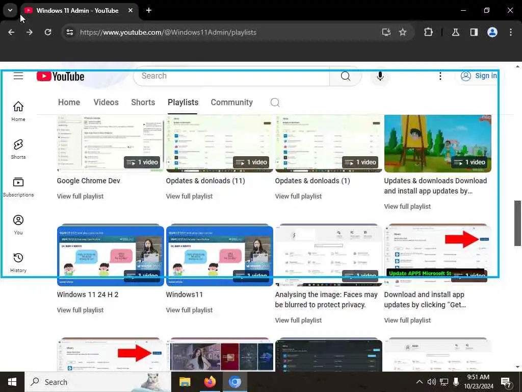The height and width of the screenshot is (392, 522).
Task: View full playlist under Updates & downloads Download
Action: coord(407,207)
